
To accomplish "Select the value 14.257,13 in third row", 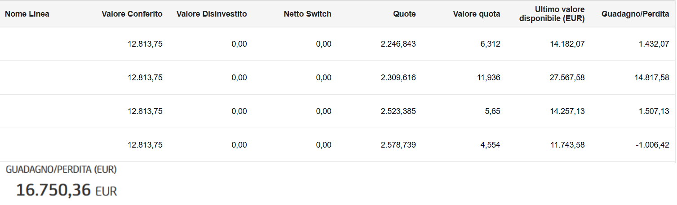I will tap(567, 111).
